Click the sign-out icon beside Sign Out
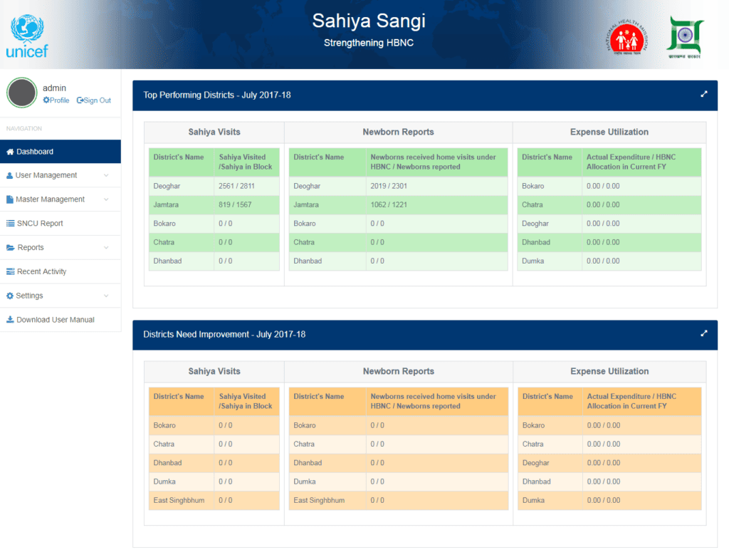The image size is (729, 552). (x=80, y=100)
